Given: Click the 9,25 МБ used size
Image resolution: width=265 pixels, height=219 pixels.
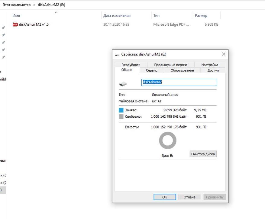Looking at the screenshot, I should (x=200, y=110).
